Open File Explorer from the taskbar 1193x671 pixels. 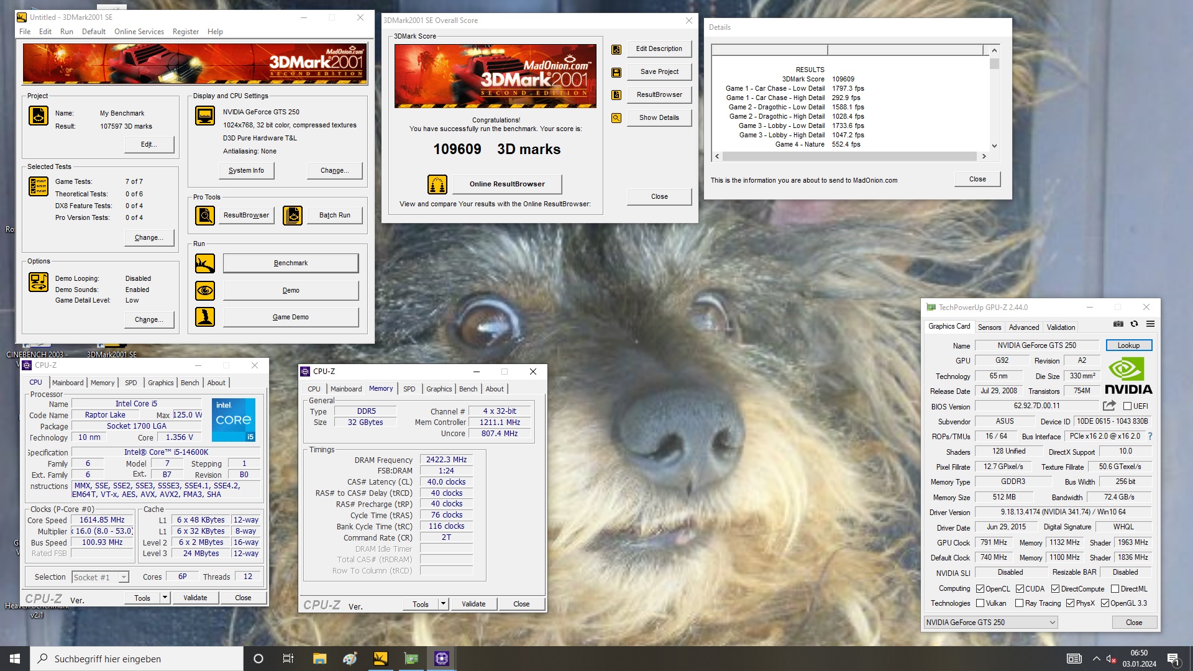click(319, 659)
